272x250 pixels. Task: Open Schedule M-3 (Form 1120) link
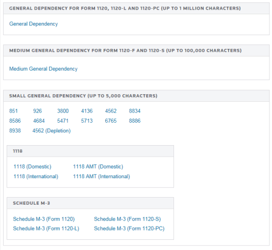point(44,219)
